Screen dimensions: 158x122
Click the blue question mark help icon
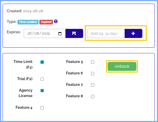pyautogui.click(x=56, y=22)
